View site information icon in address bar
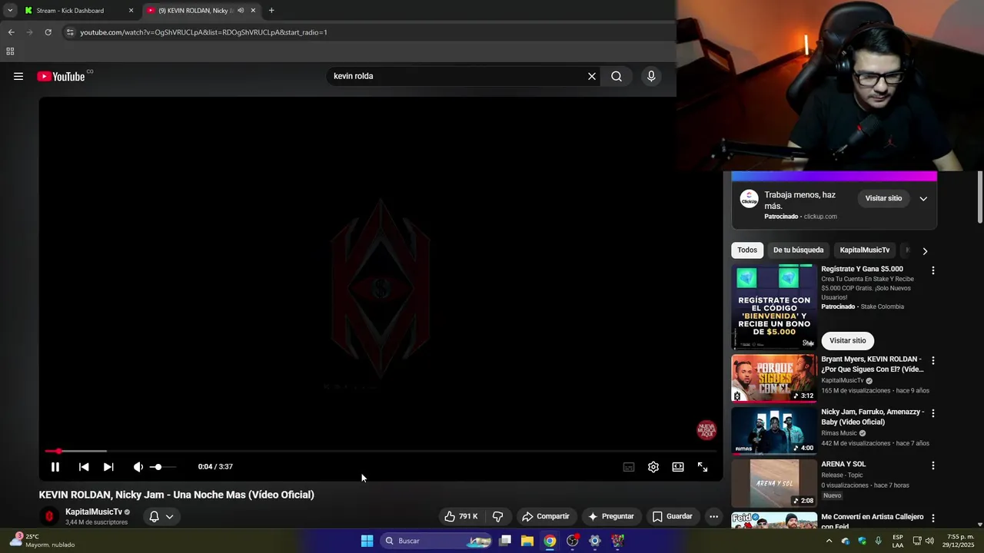Viewport: 984px width, 553px height. tap(70, 32)
